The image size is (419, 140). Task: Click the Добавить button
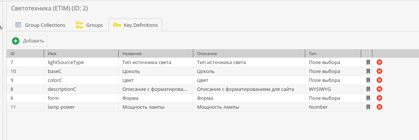(29, 41)
